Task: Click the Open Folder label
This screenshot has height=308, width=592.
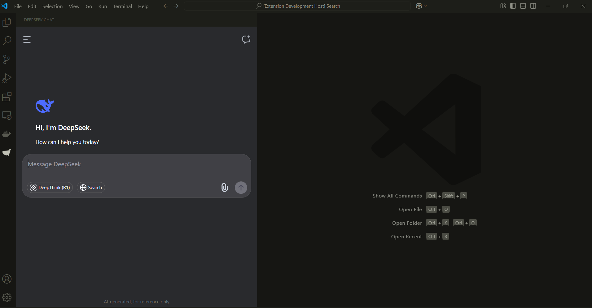Action: 407,223
